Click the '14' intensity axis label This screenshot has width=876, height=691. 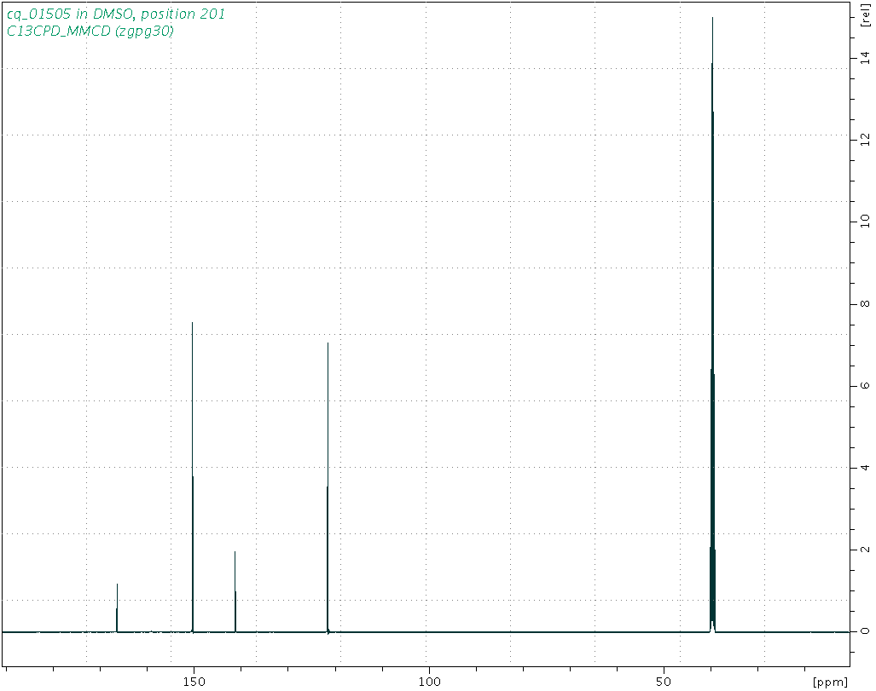[865, 56]
